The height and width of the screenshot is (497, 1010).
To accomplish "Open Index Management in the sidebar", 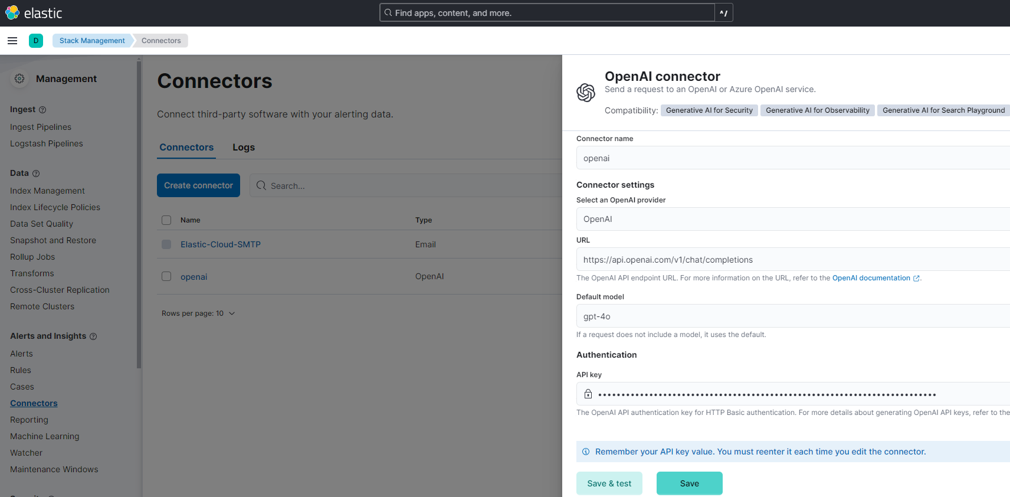I will point(47,191).
